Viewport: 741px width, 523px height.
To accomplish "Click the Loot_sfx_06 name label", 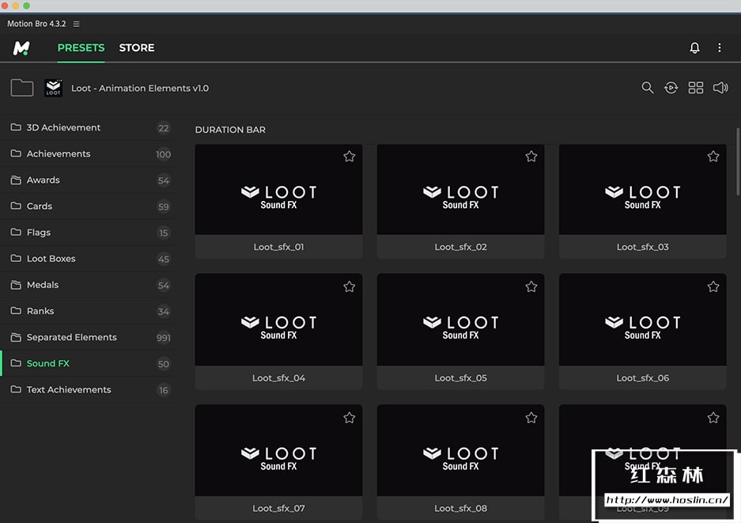I will [643, 378].
